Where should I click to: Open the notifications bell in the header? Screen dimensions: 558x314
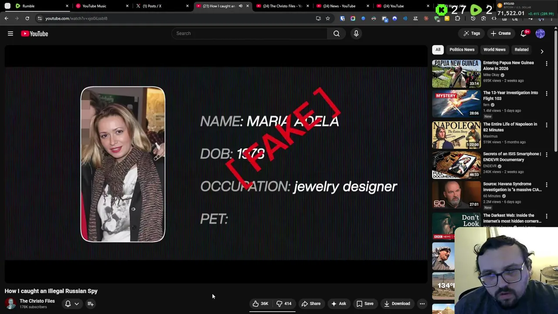(x=524, y=34)
